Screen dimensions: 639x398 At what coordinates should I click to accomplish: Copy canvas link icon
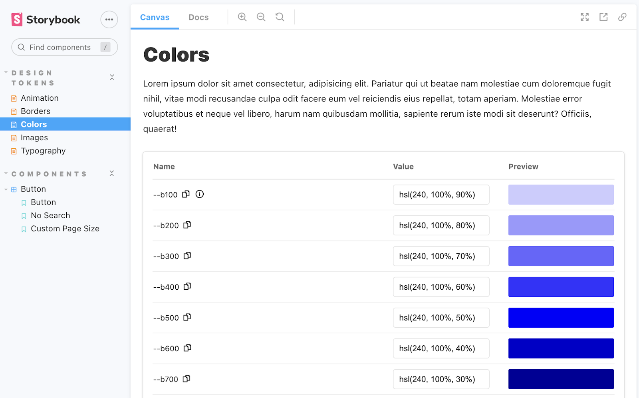[622, 17]
